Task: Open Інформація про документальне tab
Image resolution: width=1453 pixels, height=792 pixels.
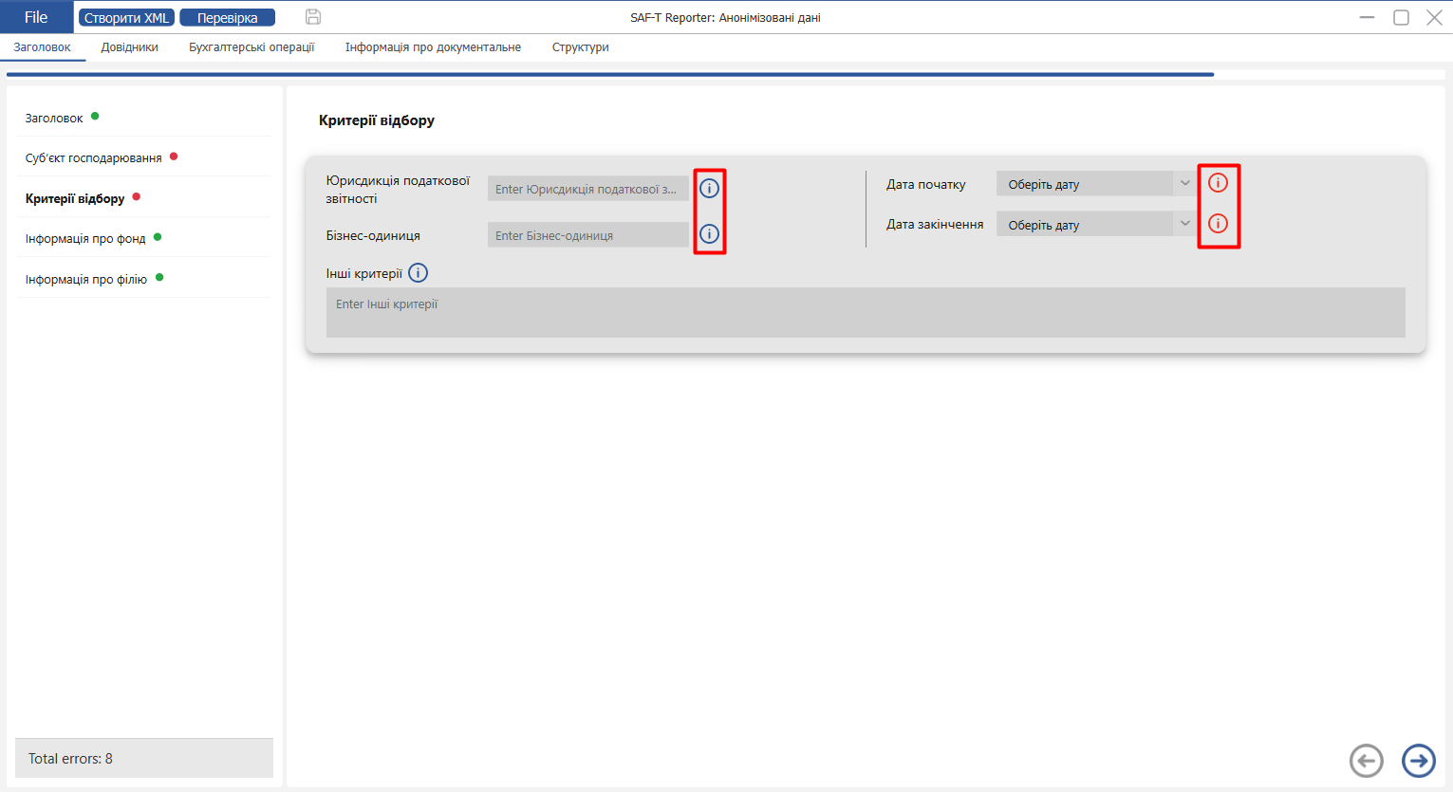Action: 433,47
